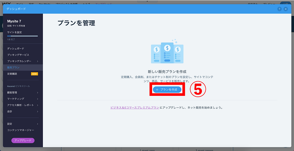294x151 pixels.
Task: Click the 1/8 完了 progress text
Action: click(x=11, y=40)
